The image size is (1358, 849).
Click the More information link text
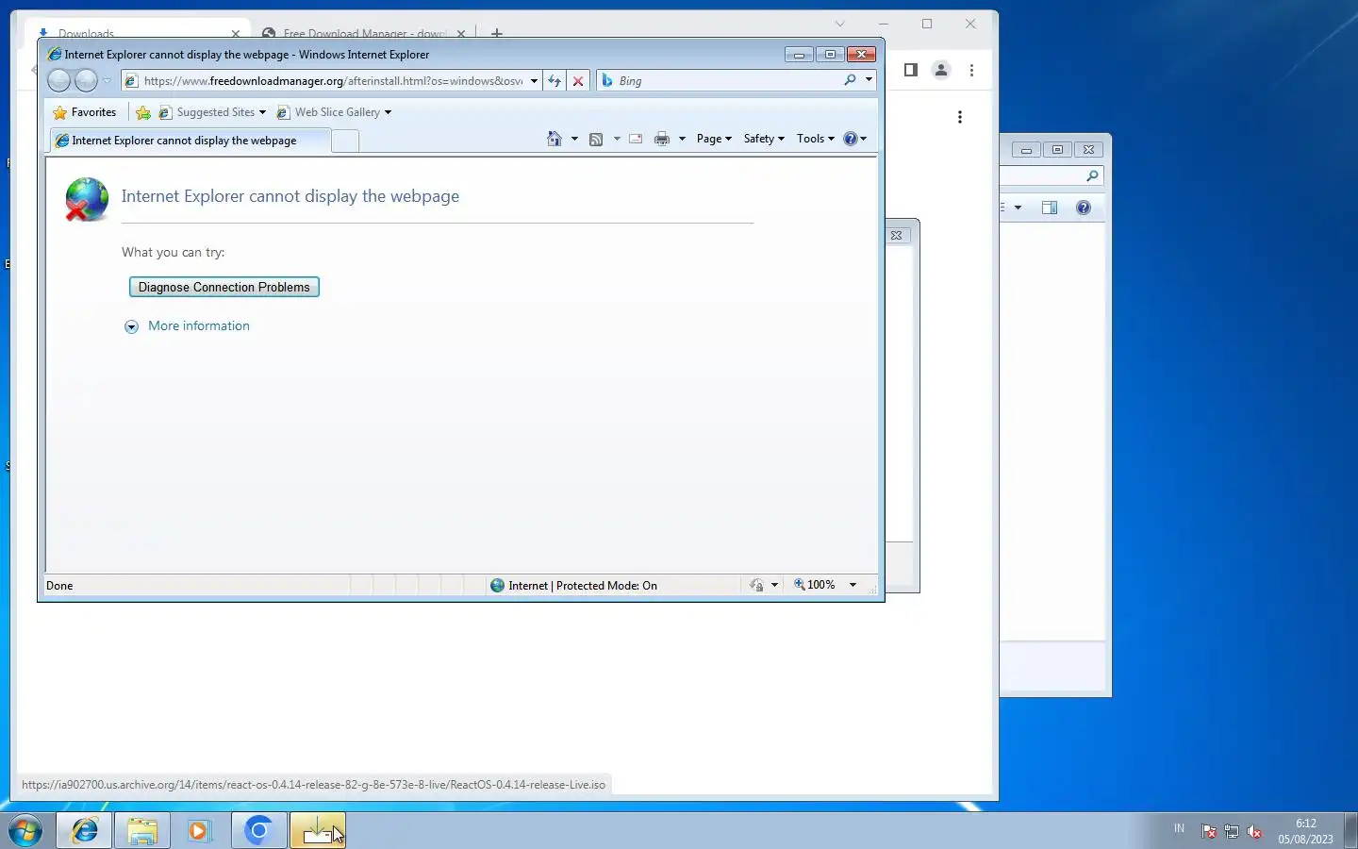click(199, 325)
